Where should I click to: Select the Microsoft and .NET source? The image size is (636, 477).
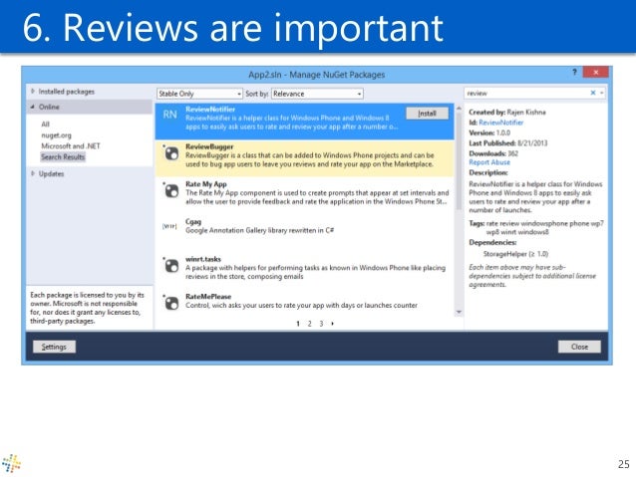[71, 146]
